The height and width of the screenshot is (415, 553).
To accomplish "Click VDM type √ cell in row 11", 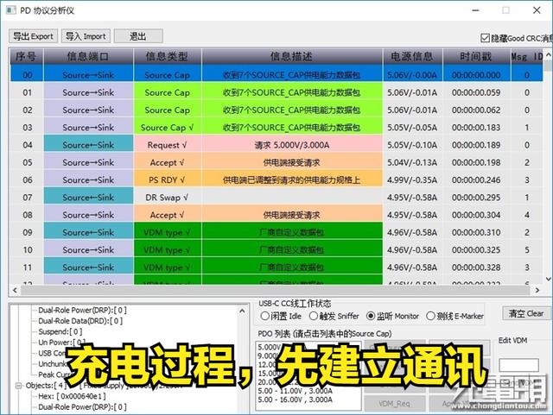I will (168, 267).
